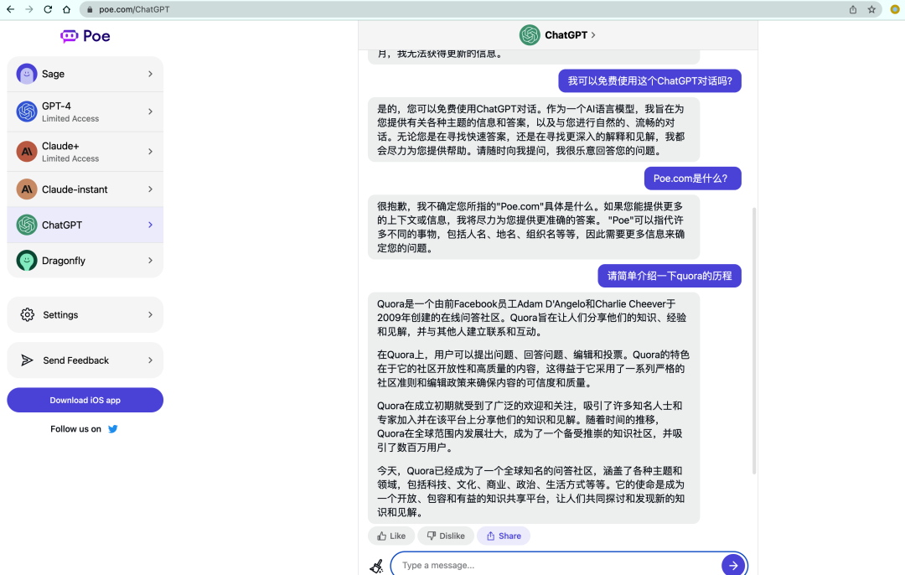Click the Claude+ bot avatar
The width and height of the screenshot is (905, 575).
(x=27, y=151)
